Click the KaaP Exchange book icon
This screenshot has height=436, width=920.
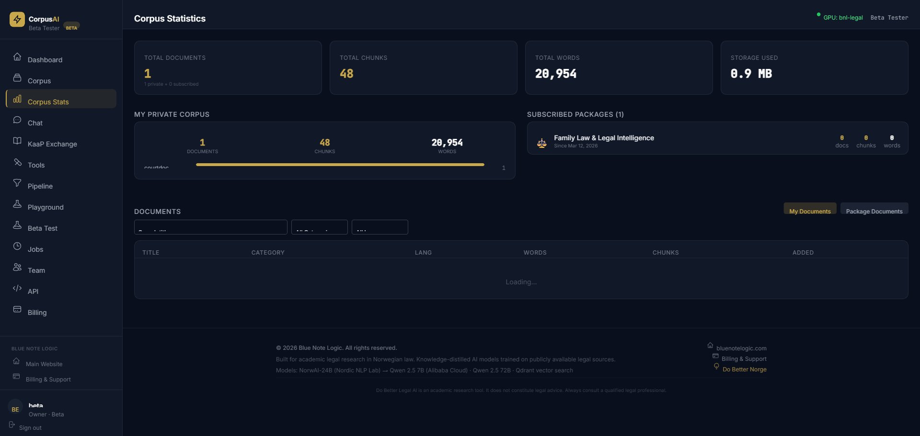17,141
